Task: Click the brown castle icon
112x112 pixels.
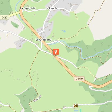Action: [x=76, y=106]
